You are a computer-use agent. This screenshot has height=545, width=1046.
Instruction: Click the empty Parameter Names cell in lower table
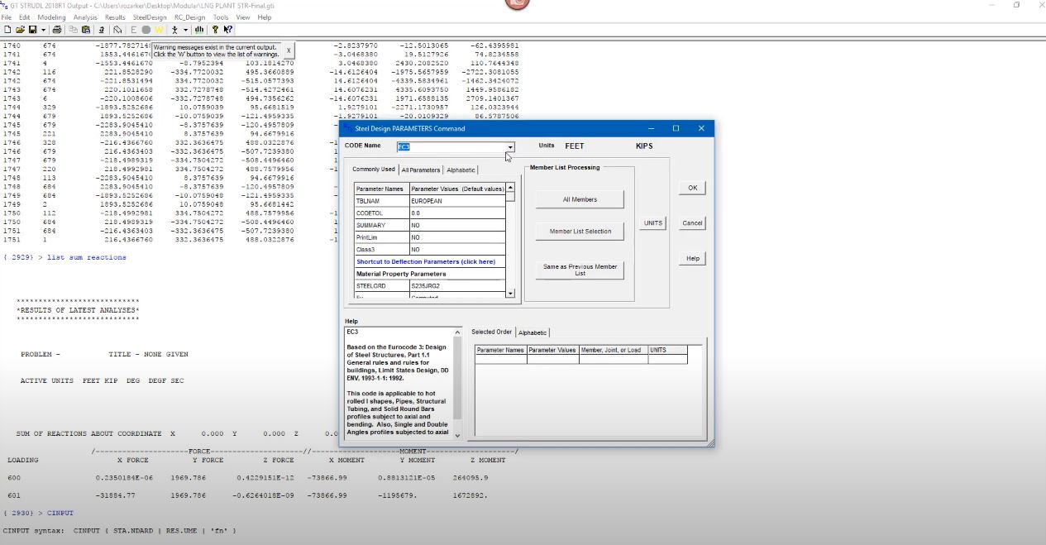(x=501, y=360)
